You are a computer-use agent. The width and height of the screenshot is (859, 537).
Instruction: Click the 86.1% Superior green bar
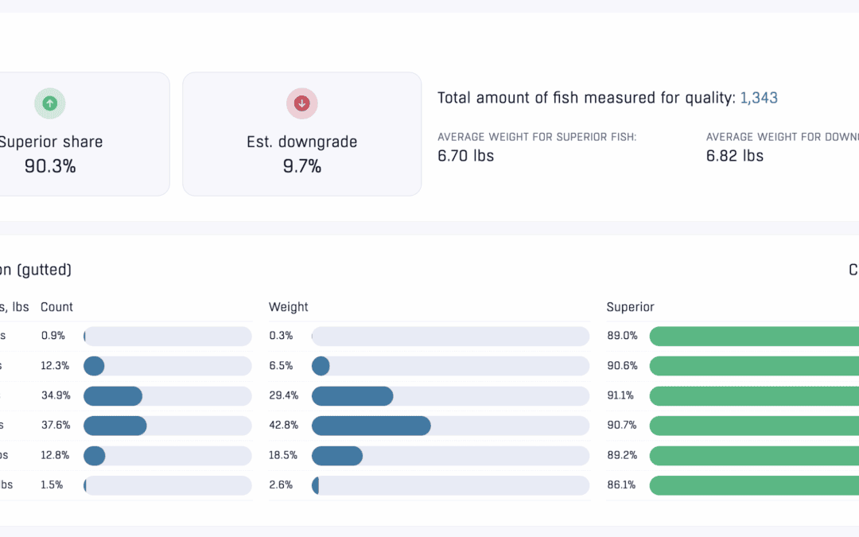coord(753,485)
